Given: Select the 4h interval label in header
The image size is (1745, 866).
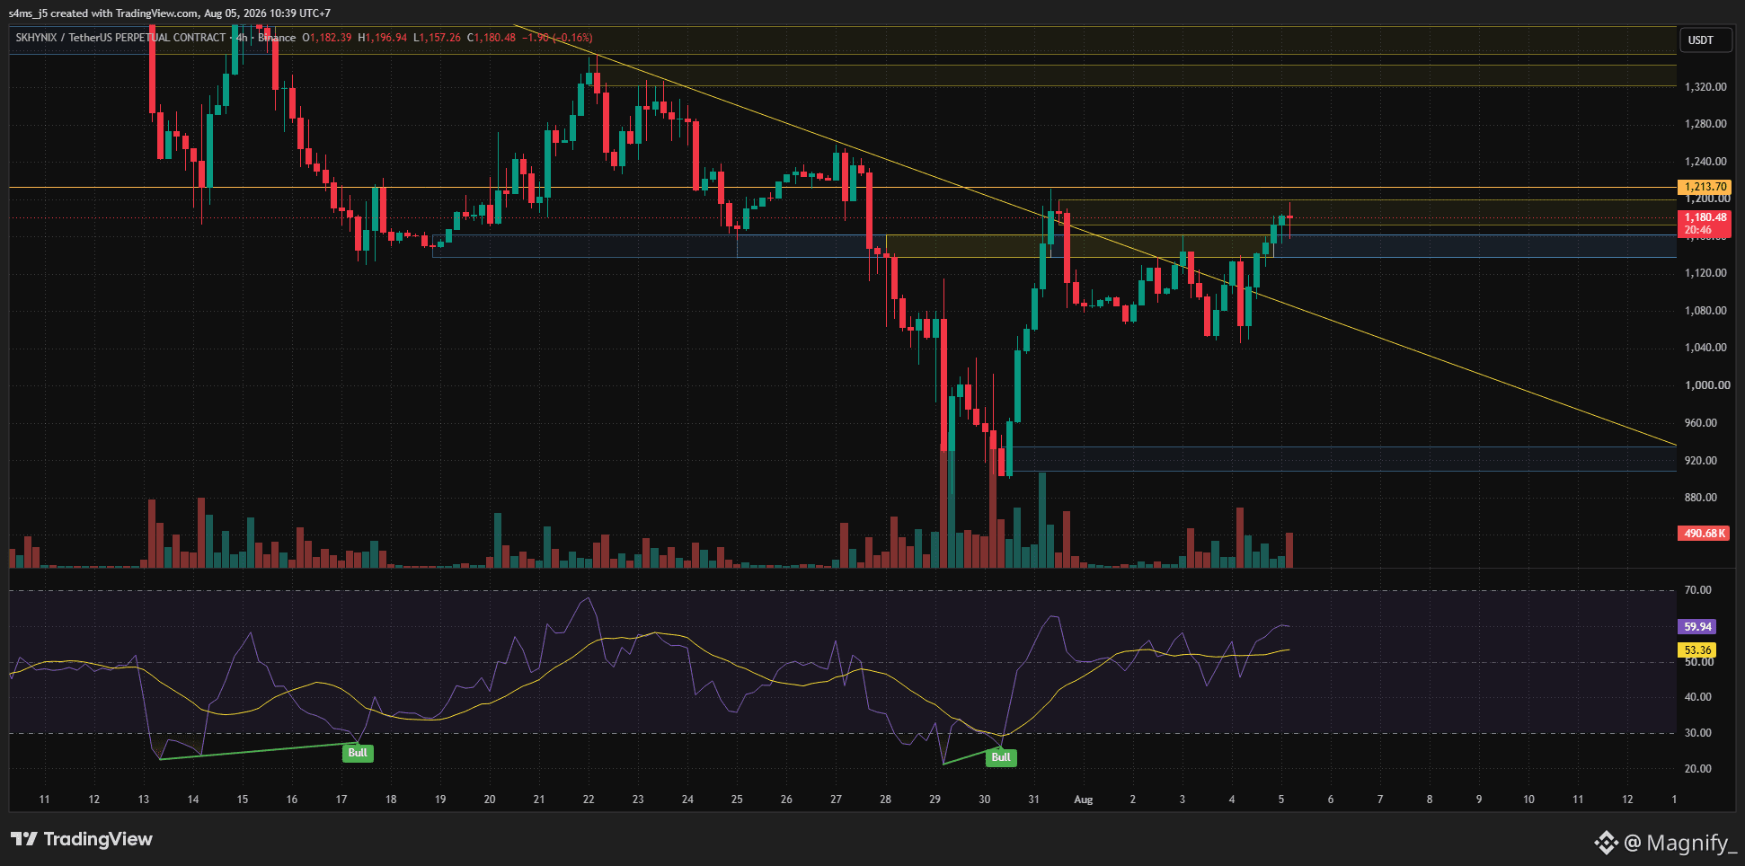Looking at the screenshot, I should (x=242, y=38).
